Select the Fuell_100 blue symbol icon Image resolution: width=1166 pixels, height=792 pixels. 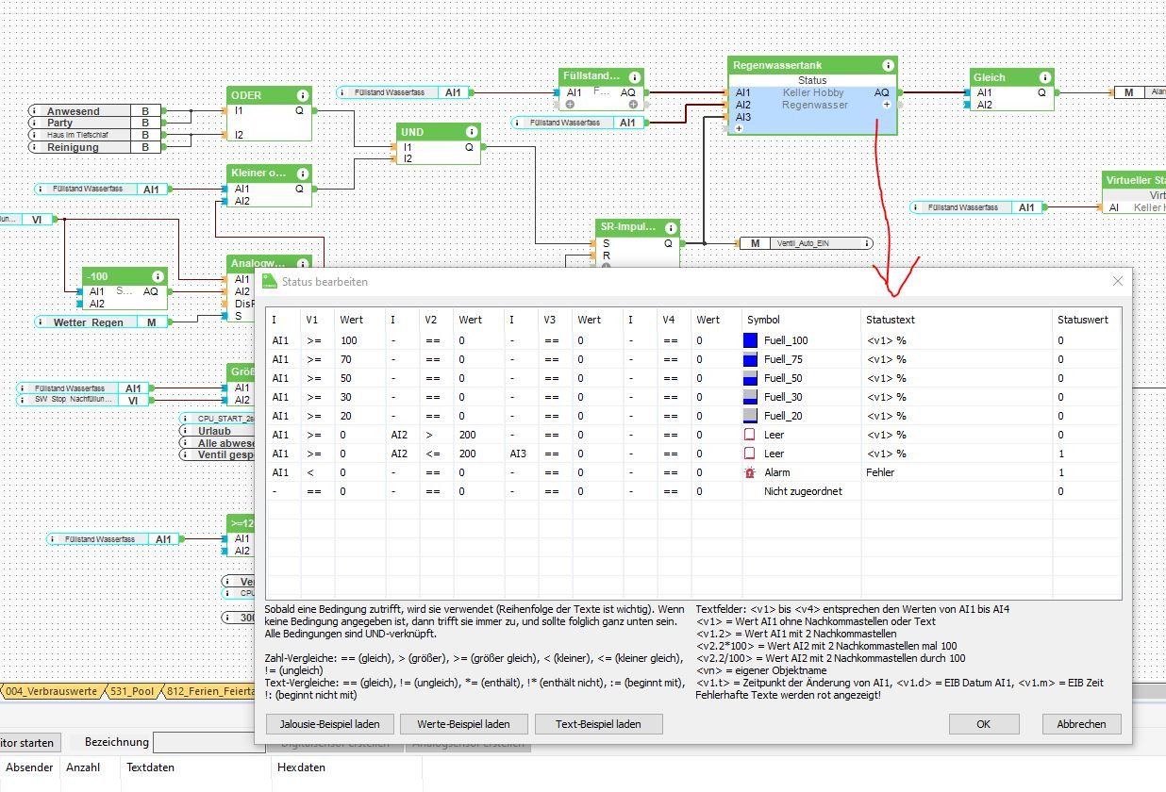[x=750, y=340]
